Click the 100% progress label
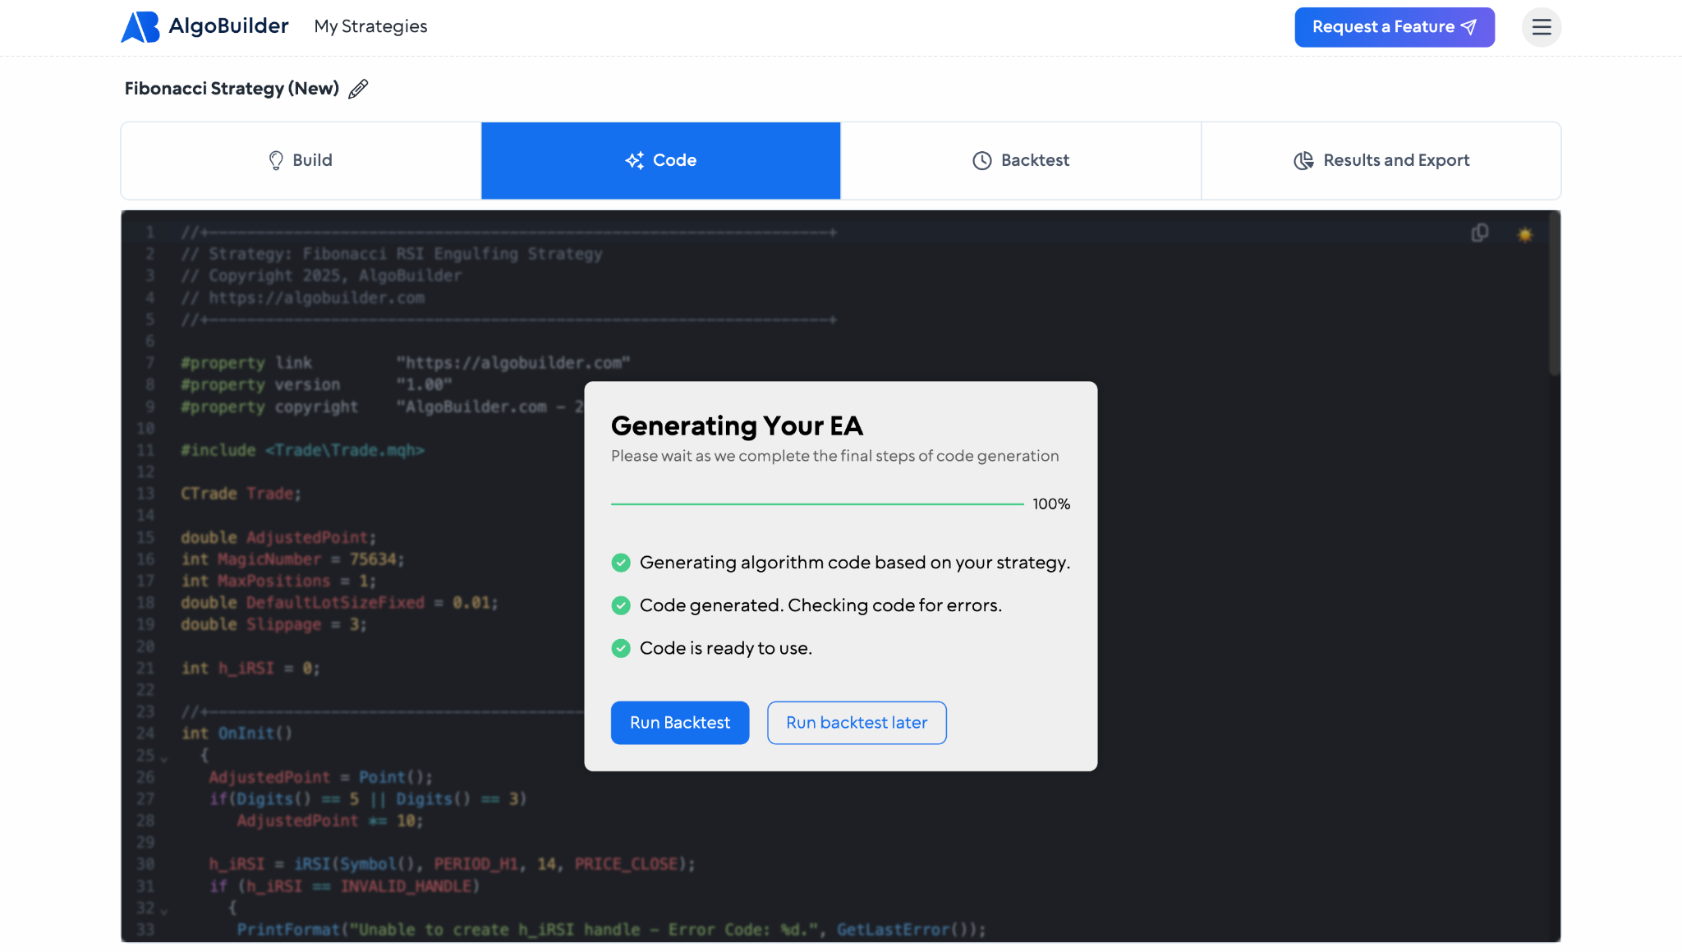Screen dimensions: 1682x952 click(x=1051, y=504)
